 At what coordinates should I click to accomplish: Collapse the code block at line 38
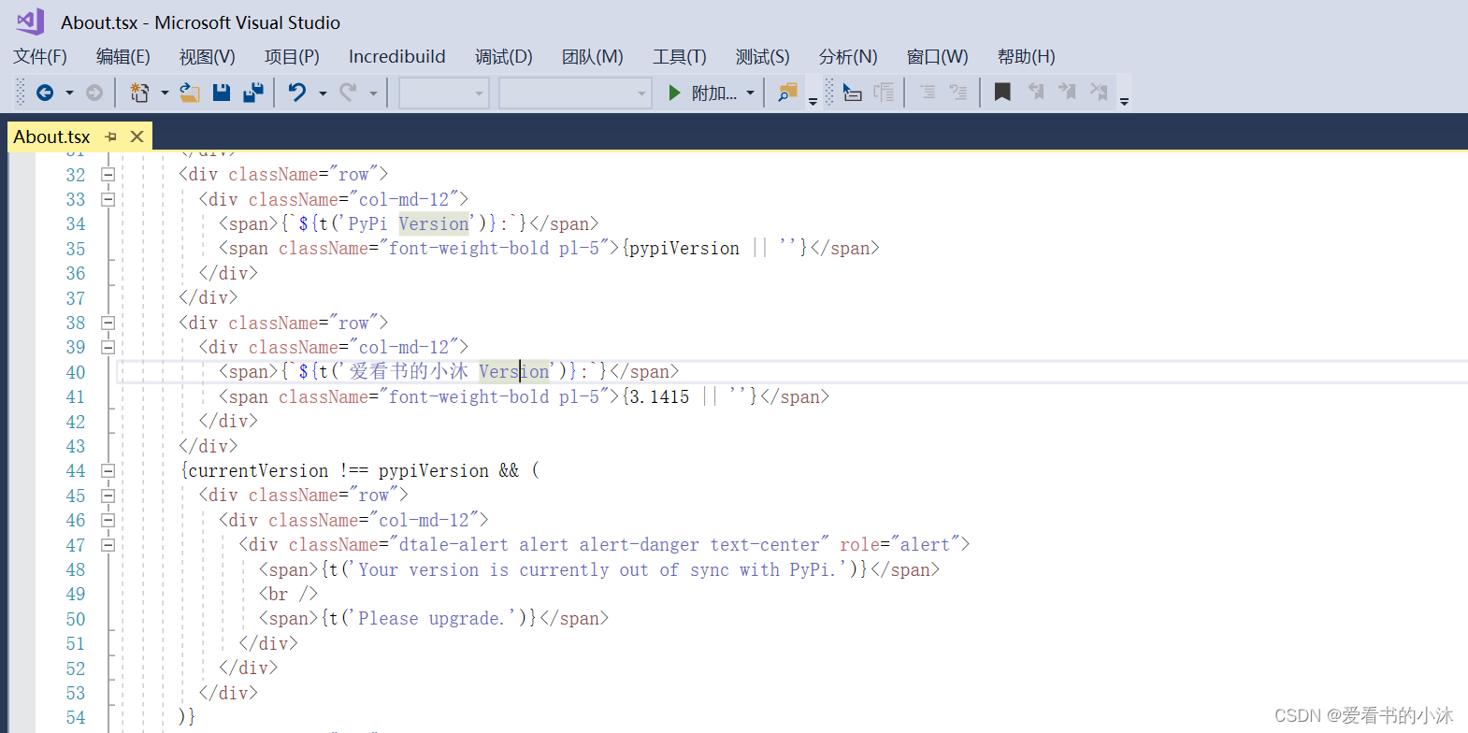click(108, 323)
